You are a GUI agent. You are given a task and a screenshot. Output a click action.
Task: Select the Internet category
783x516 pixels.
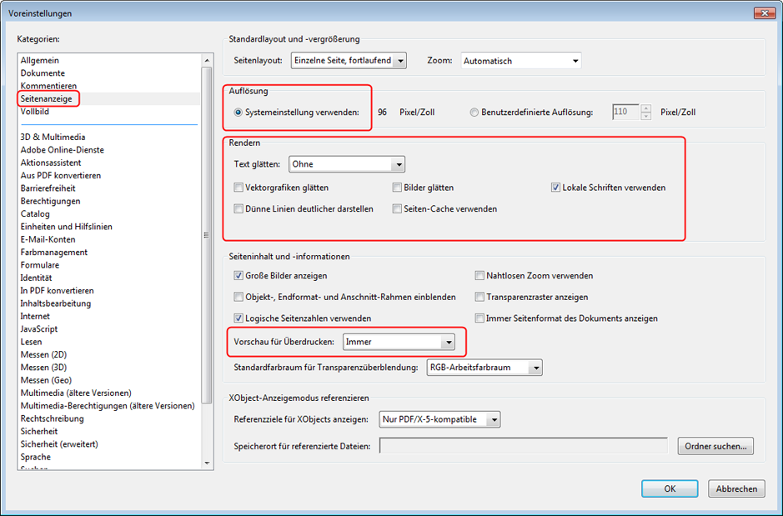click(35, 317)
